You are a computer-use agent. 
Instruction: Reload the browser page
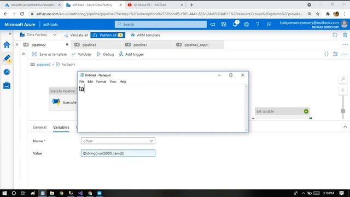coord(22,14)
